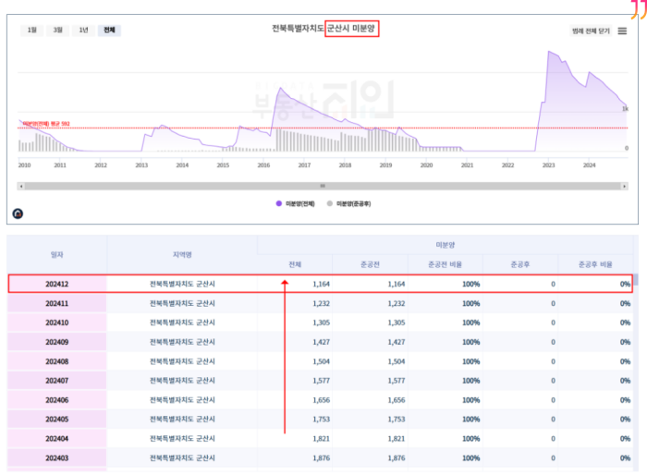
Task: Click the 1,753 준공전 value for 202405
Action: (x=397, y=419)
